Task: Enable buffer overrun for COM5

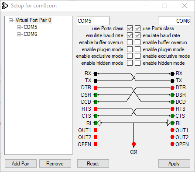Action: point(130,42)
